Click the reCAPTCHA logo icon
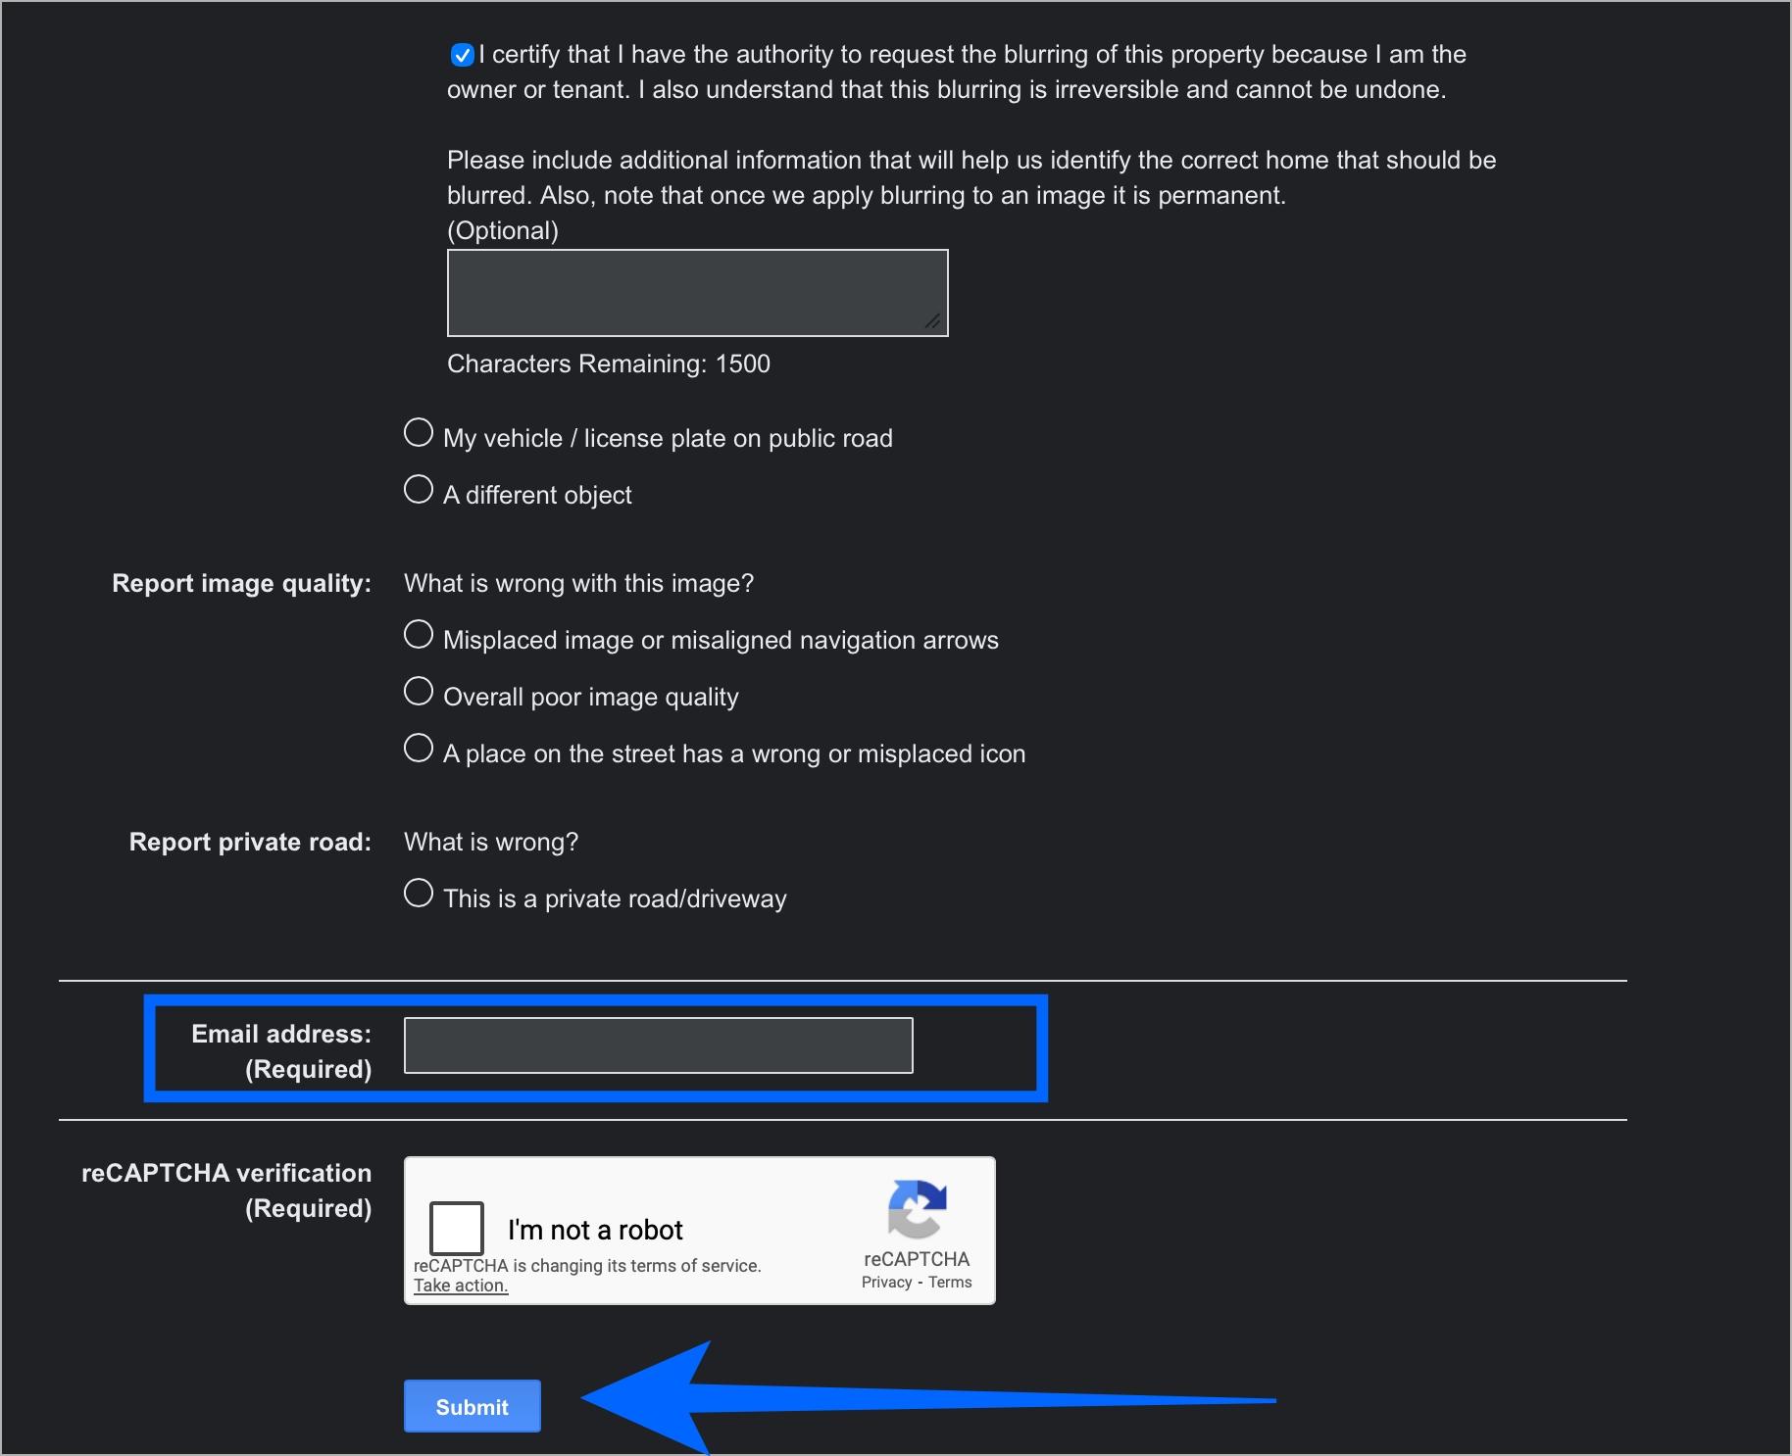1792x1456 pixels. click(917, 1209)
